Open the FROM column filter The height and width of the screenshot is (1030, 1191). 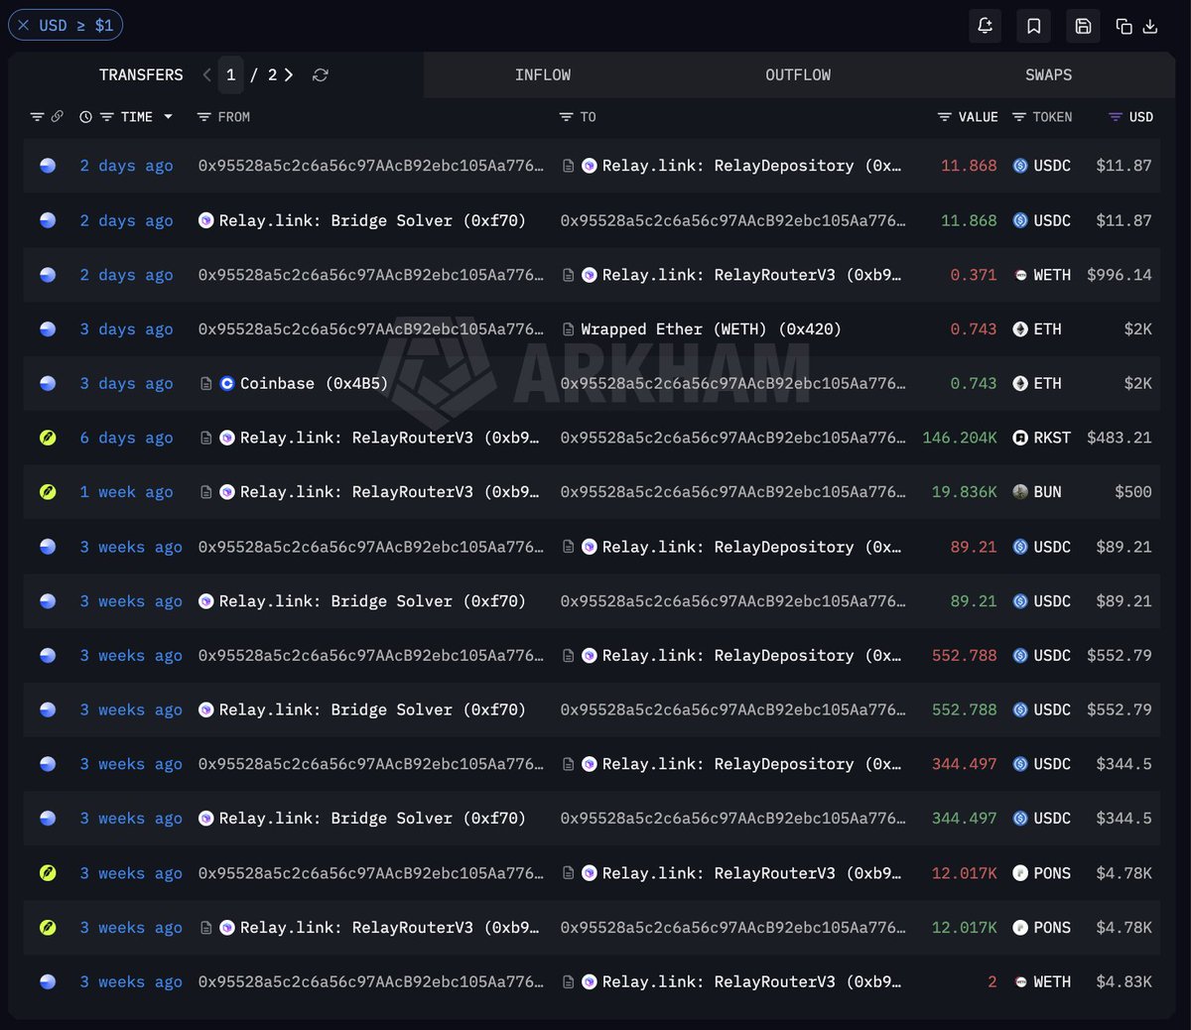[x=203, y=117]
